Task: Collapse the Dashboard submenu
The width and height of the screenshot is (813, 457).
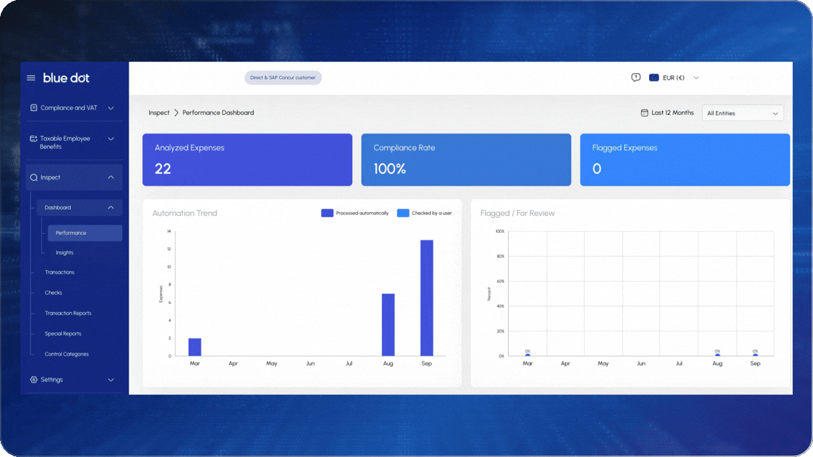Action: point(111,208)
